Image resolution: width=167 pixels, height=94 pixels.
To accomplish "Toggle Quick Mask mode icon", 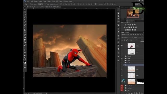I will 25,65.
